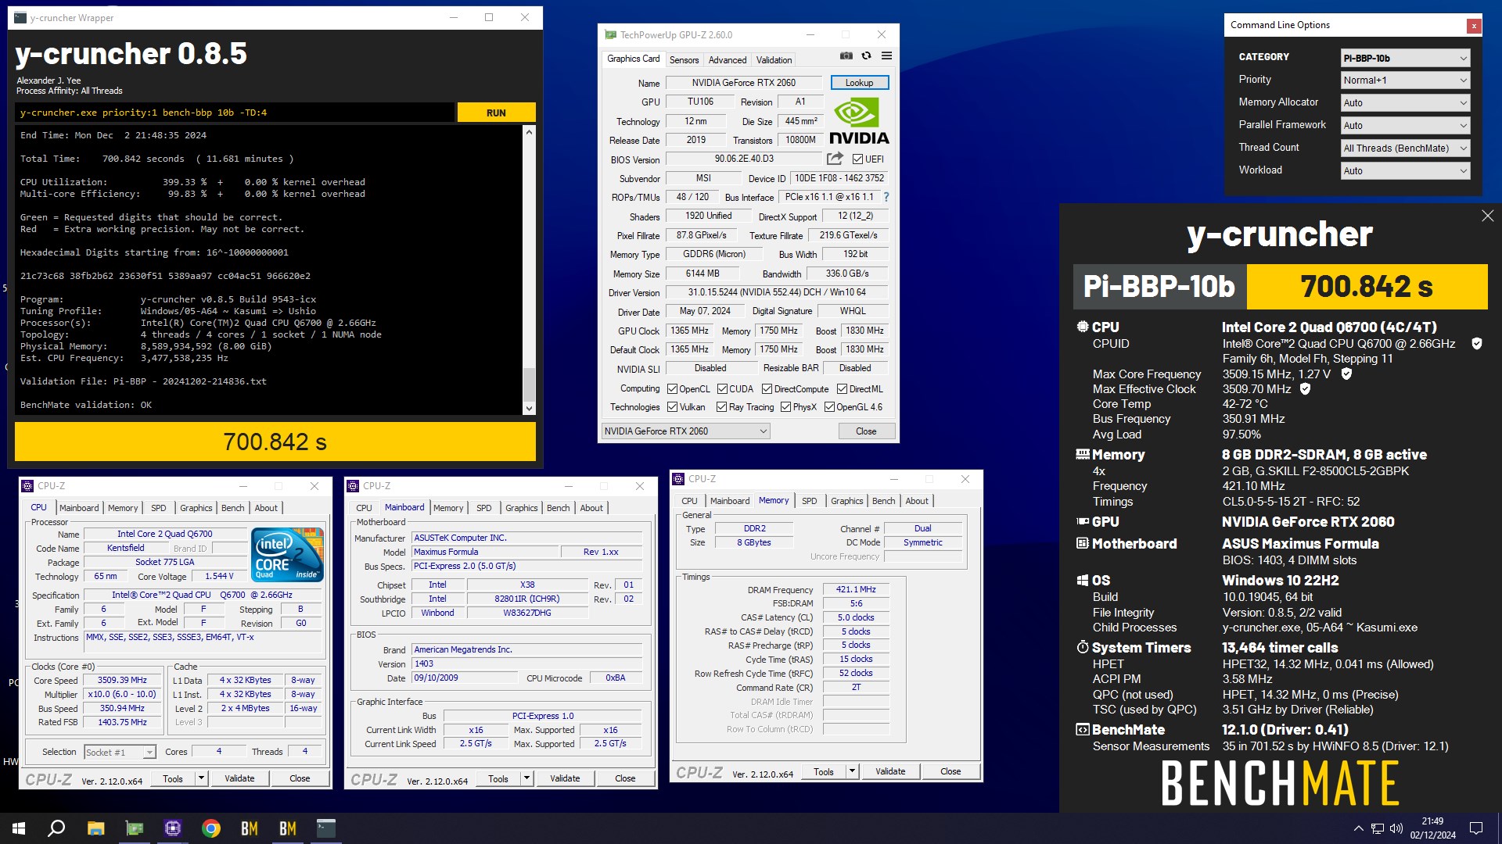Open the notification center icon
Screen dimensions: 1502x844
click(1476, 828)
